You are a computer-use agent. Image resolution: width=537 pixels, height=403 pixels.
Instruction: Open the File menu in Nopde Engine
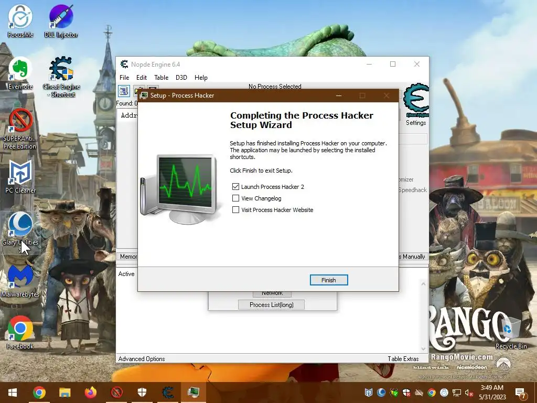pyautogui.click(x=124, y=78)
